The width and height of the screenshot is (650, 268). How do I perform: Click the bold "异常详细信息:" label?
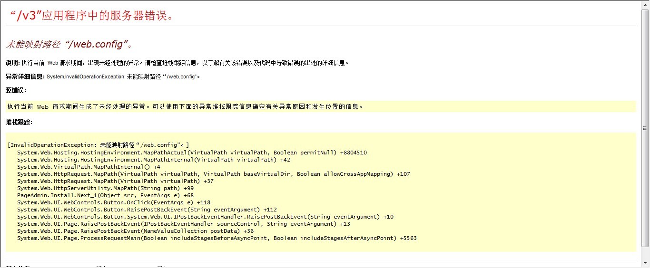coord(25,77)
